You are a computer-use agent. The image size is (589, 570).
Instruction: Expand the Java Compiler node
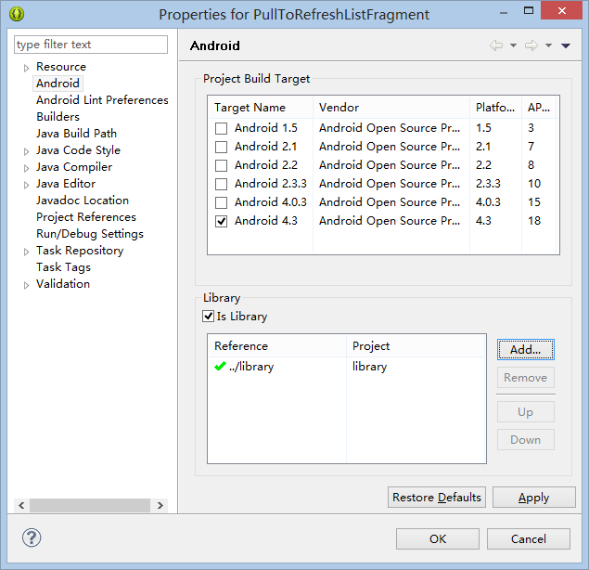pyautogui.click(x=26, y=168)
